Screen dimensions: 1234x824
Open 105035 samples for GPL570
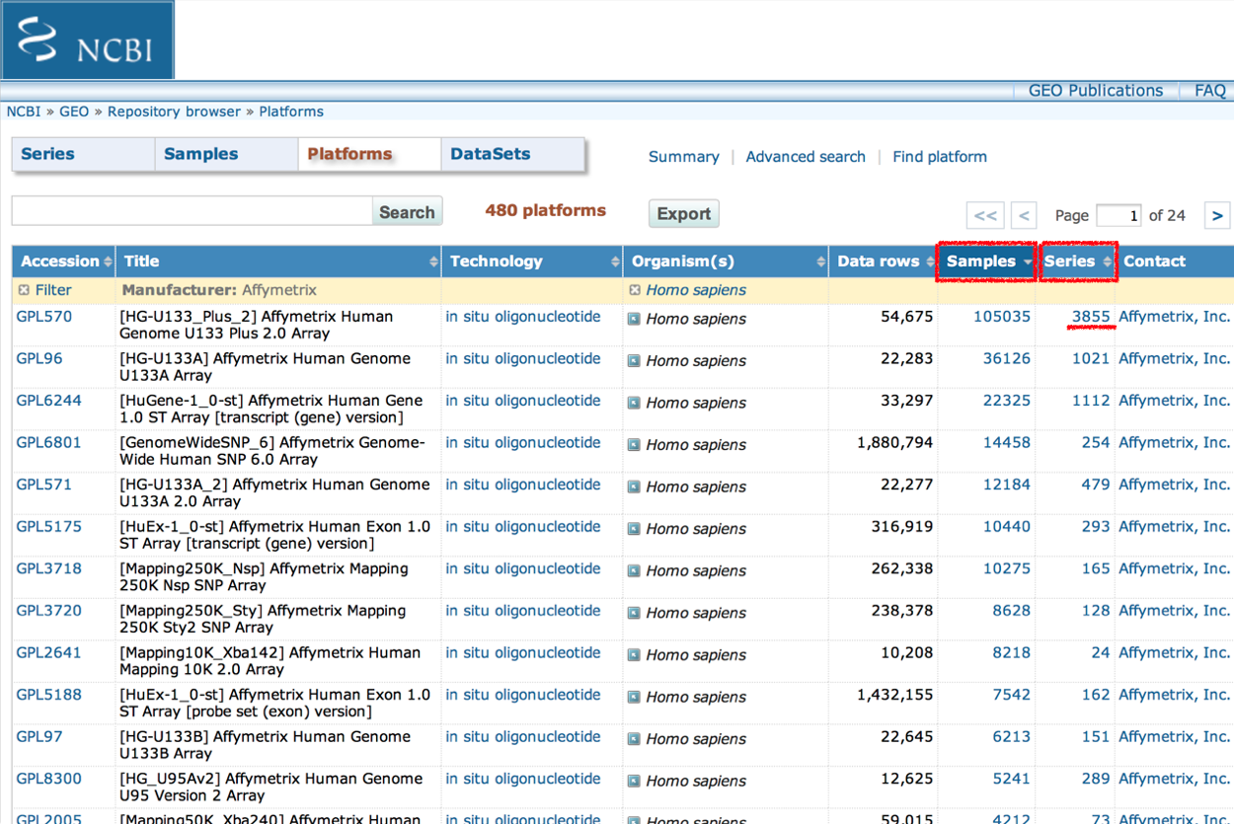[1002, 317]
